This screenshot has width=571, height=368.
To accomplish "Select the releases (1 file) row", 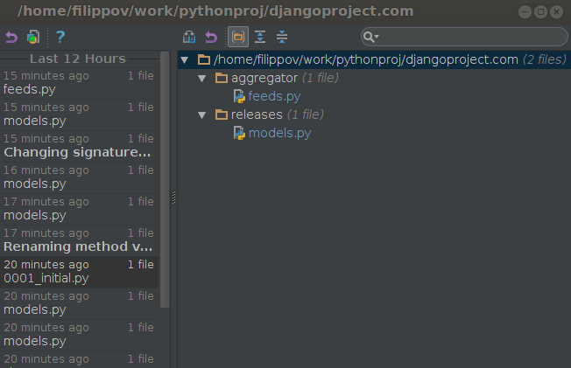I will (374, 115).
